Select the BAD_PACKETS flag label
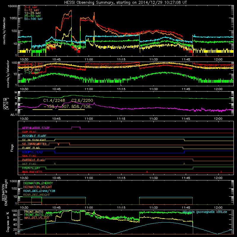The height and width of the screenshot is (237, 237). click(x=32, y=172)
